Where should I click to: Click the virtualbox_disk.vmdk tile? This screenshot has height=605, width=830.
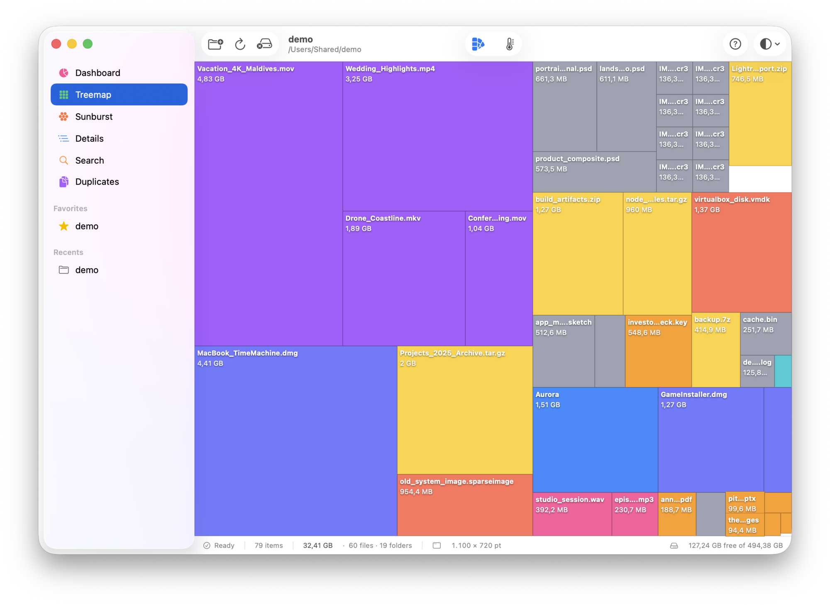tap(742, 252)
